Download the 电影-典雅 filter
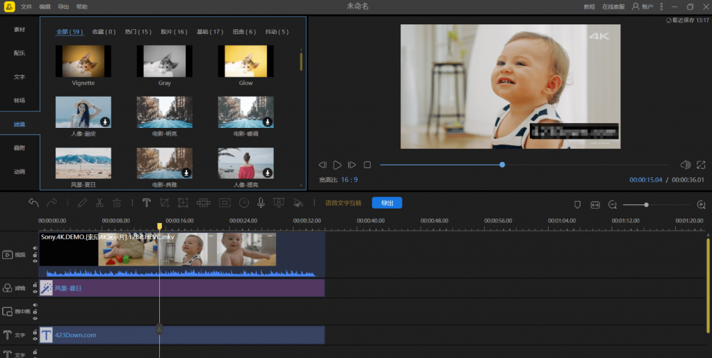The width and height of the screenshot is (712, 358). (186, 173)
